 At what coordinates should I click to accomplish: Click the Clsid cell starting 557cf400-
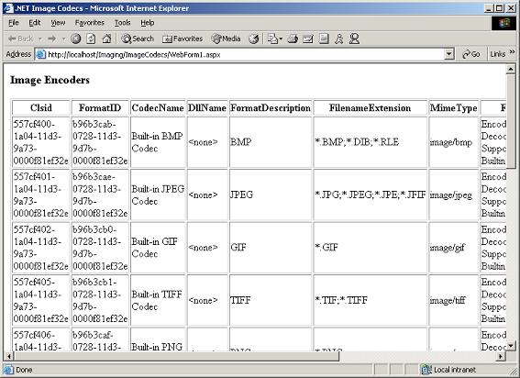coord(41,142)
